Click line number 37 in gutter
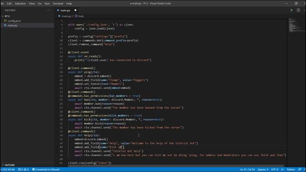The image size is (306, 172). click(61, 147)
